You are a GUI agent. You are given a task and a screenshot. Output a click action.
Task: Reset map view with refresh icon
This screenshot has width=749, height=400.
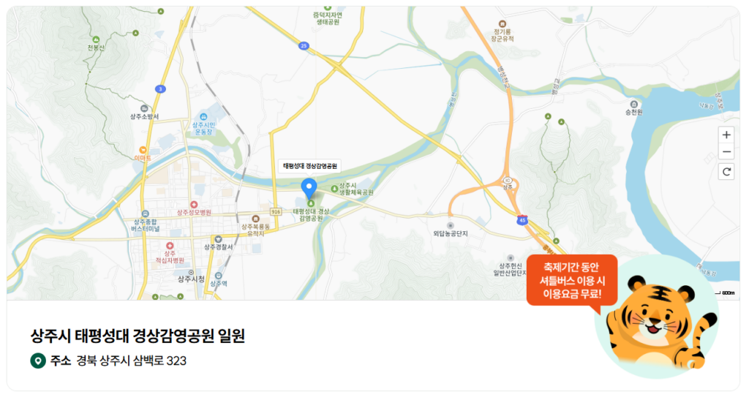(726, 172)
